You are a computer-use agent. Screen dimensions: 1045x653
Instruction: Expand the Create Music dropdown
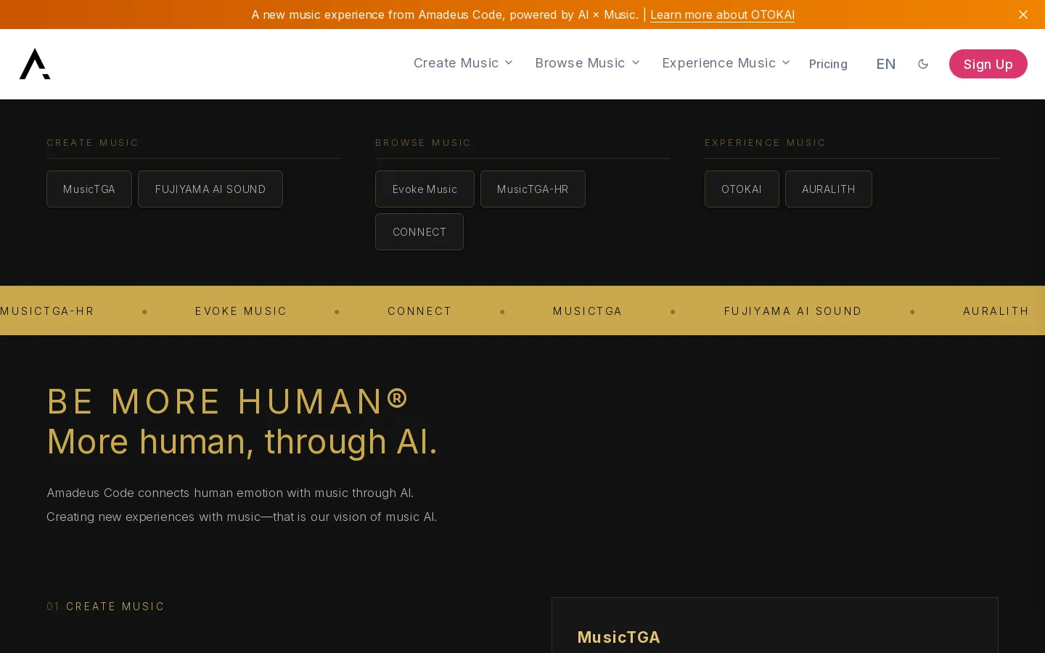pyautogui.click(x=463, y=63)
